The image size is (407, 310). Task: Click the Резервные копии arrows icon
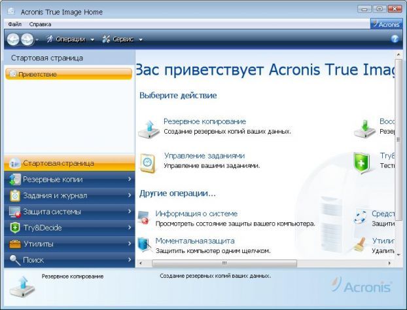point(15,179)
